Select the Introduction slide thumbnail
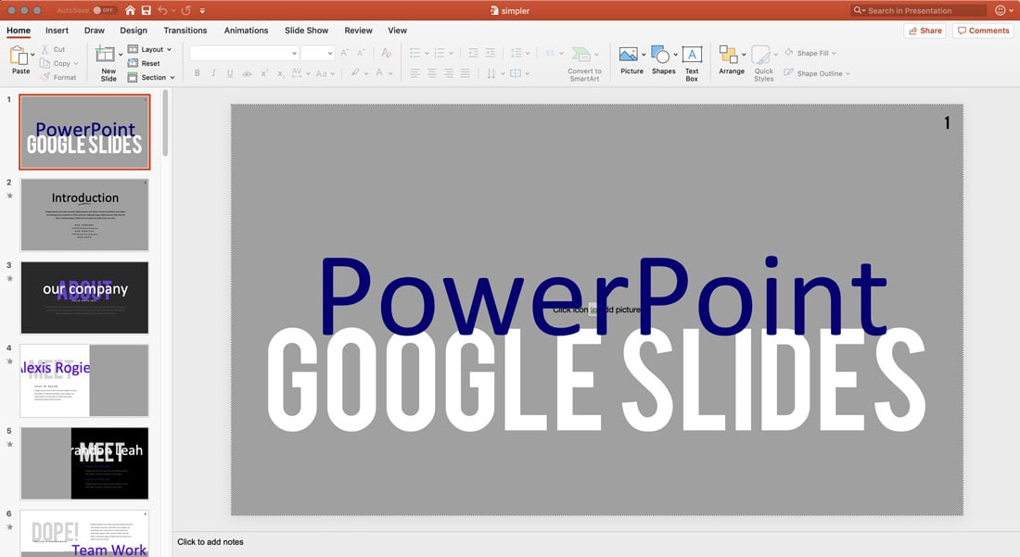The width and height of the screenshot is (1020, 557). point(84,215)
